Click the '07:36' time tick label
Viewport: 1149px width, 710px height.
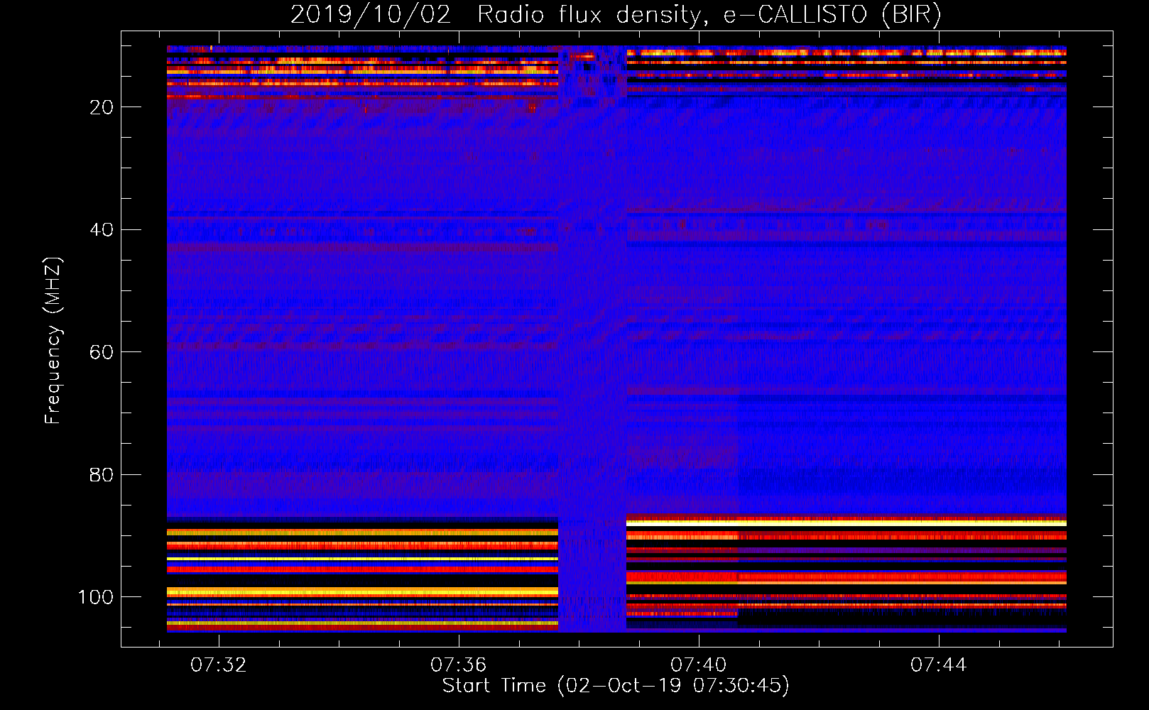click(x=459, y=665)
